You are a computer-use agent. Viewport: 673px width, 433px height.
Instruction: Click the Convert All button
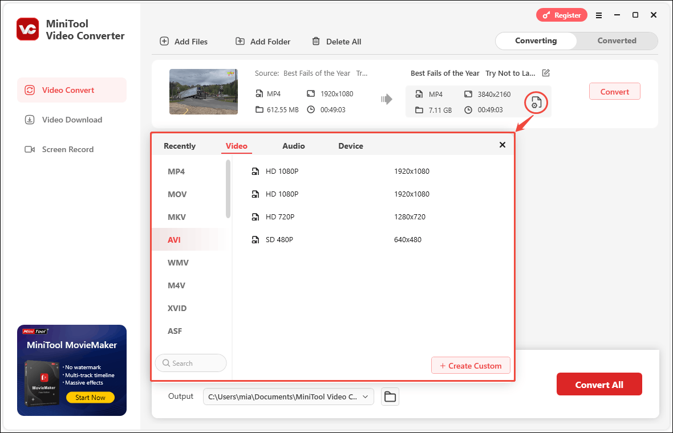coord(599,384)
